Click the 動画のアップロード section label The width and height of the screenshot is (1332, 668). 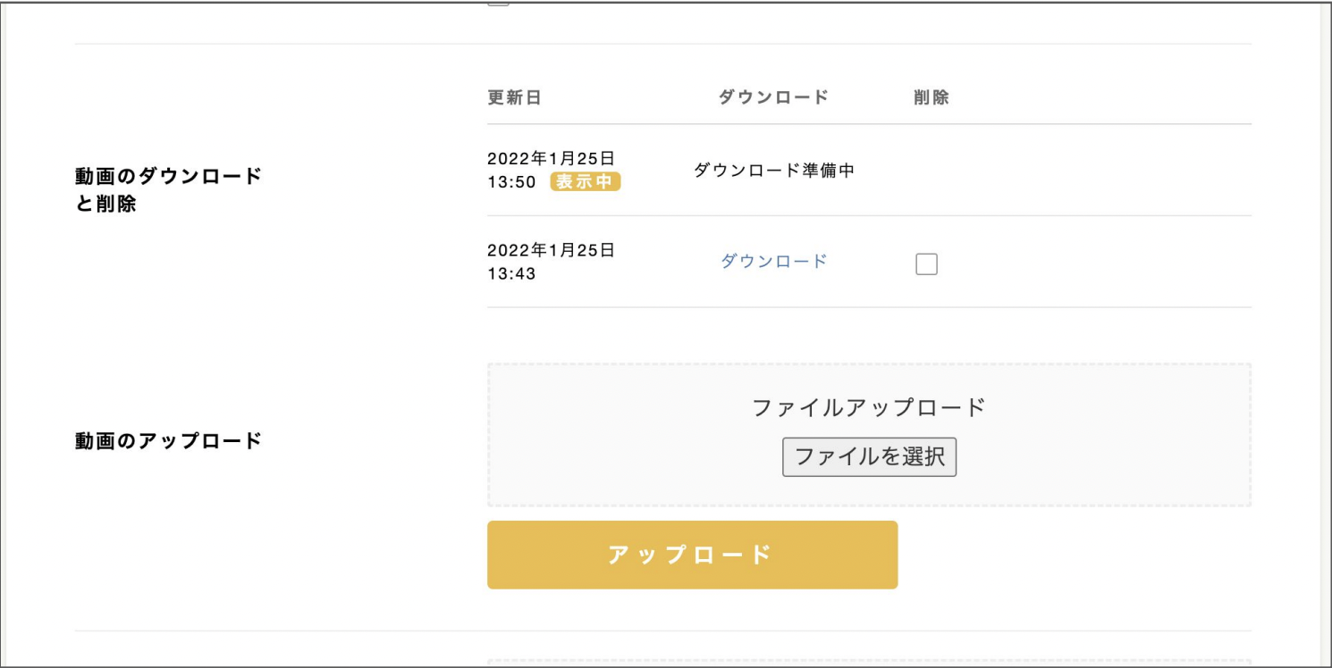click(x=168, y=441)
